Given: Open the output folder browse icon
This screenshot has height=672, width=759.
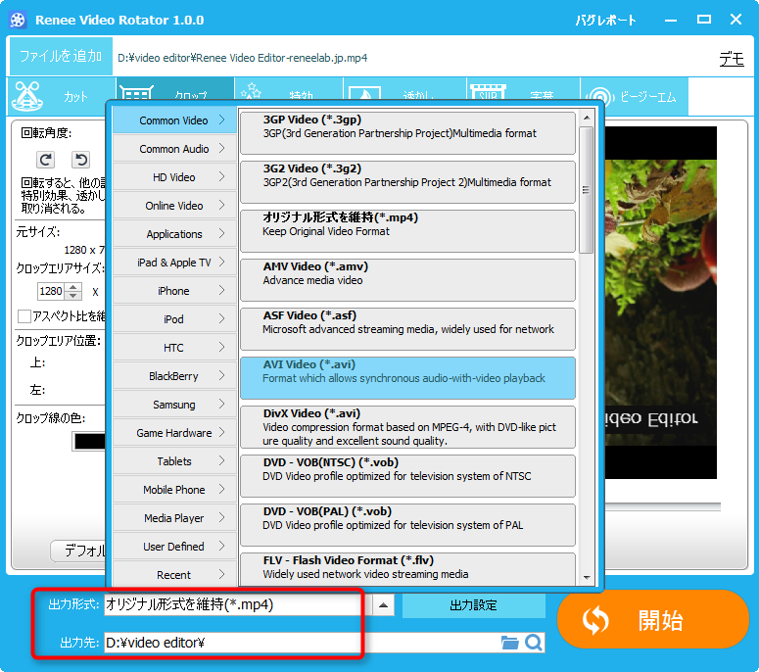Looking at the screenshot, I should 509,643.
